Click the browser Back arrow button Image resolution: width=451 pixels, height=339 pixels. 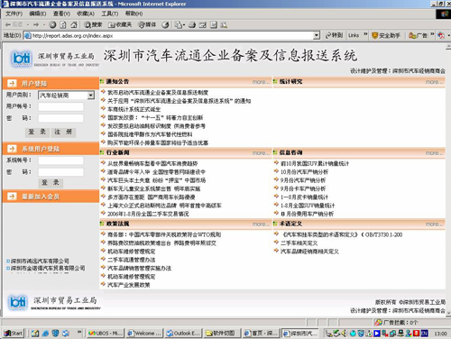point(14,24)
